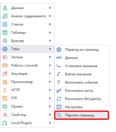The width and height of the screenshot is (116, 132).
Task: Expand the Анализ содержимого submenu arrow
Action: click(50, 16)
